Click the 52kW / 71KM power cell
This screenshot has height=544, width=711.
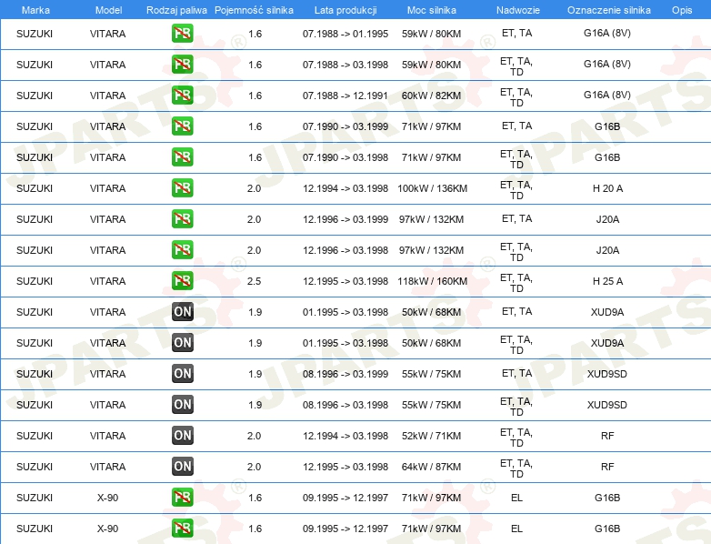coord(431,436)
